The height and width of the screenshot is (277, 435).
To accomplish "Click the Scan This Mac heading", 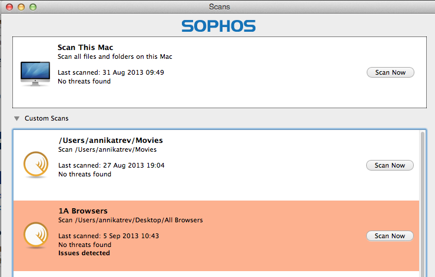I will pyautogui.click(x=85, y=48).
